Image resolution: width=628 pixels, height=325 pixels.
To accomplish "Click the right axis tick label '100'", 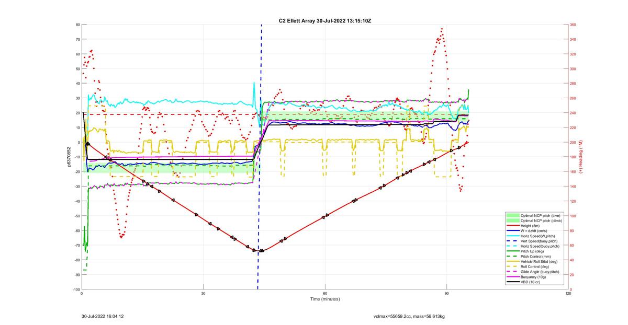I will pos(573,216).
